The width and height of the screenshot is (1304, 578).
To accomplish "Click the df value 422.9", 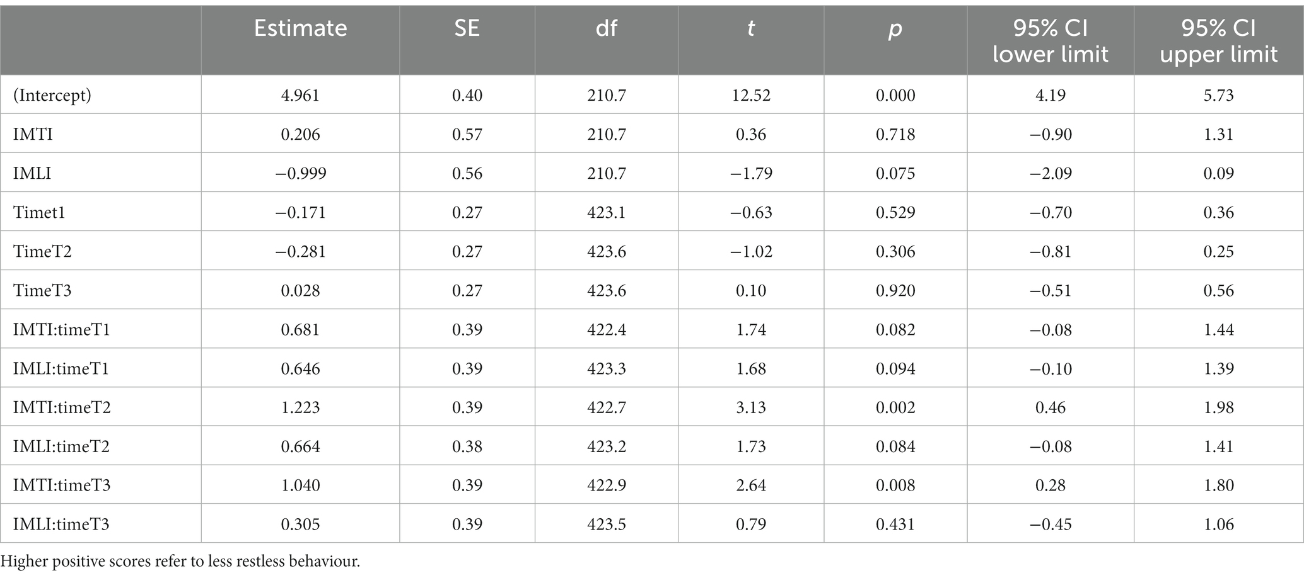I will click(607, 485).
